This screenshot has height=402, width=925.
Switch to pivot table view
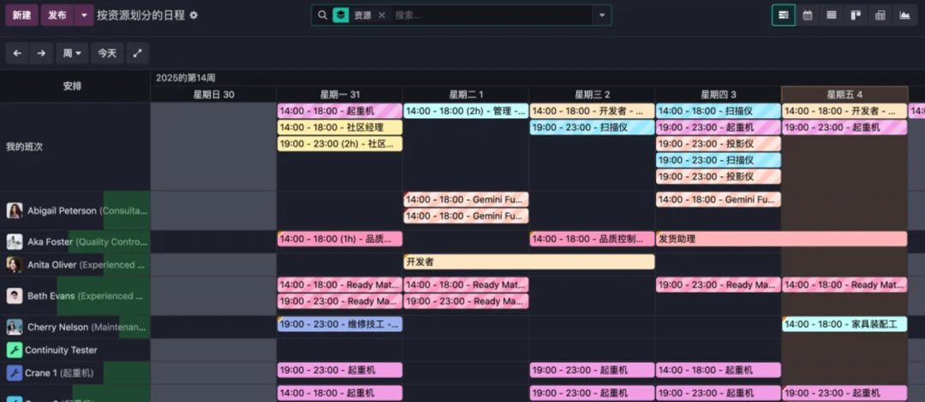click(x=880, y=15)
